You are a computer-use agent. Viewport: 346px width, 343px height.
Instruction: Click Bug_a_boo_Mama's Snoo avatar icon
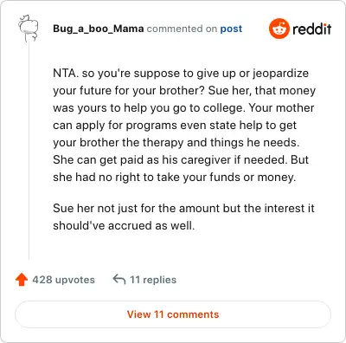[x=29, y=29]
